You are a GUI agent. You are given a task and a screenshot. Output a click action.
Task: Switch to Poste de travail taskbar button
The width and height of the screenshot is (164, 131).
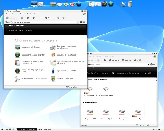[x=45, y=129]
